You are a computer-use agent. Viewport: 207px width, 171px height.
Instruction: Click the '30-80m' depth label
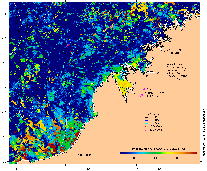click(154, 120)
